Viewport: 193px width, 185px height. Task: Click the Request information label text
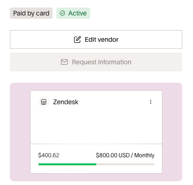coord(101,62)
